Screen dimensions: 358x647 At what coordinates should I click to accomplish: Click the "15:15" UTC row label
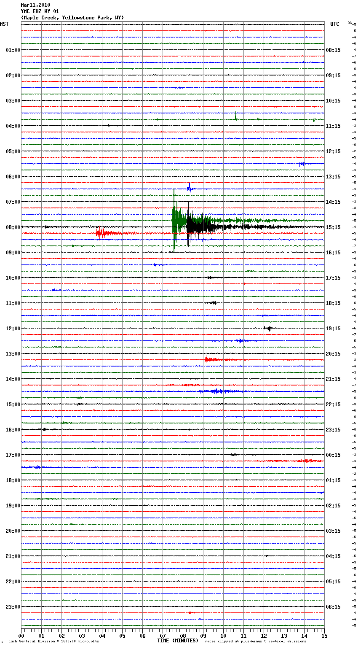coord(333,227)
